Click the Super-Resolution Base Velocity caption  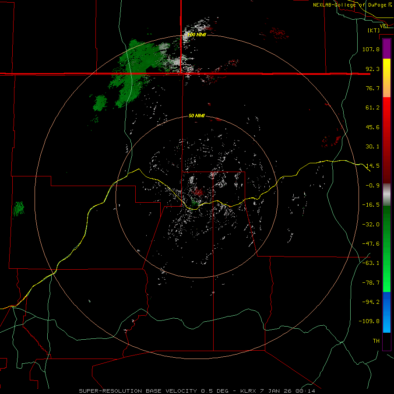[x=197, y=391]
